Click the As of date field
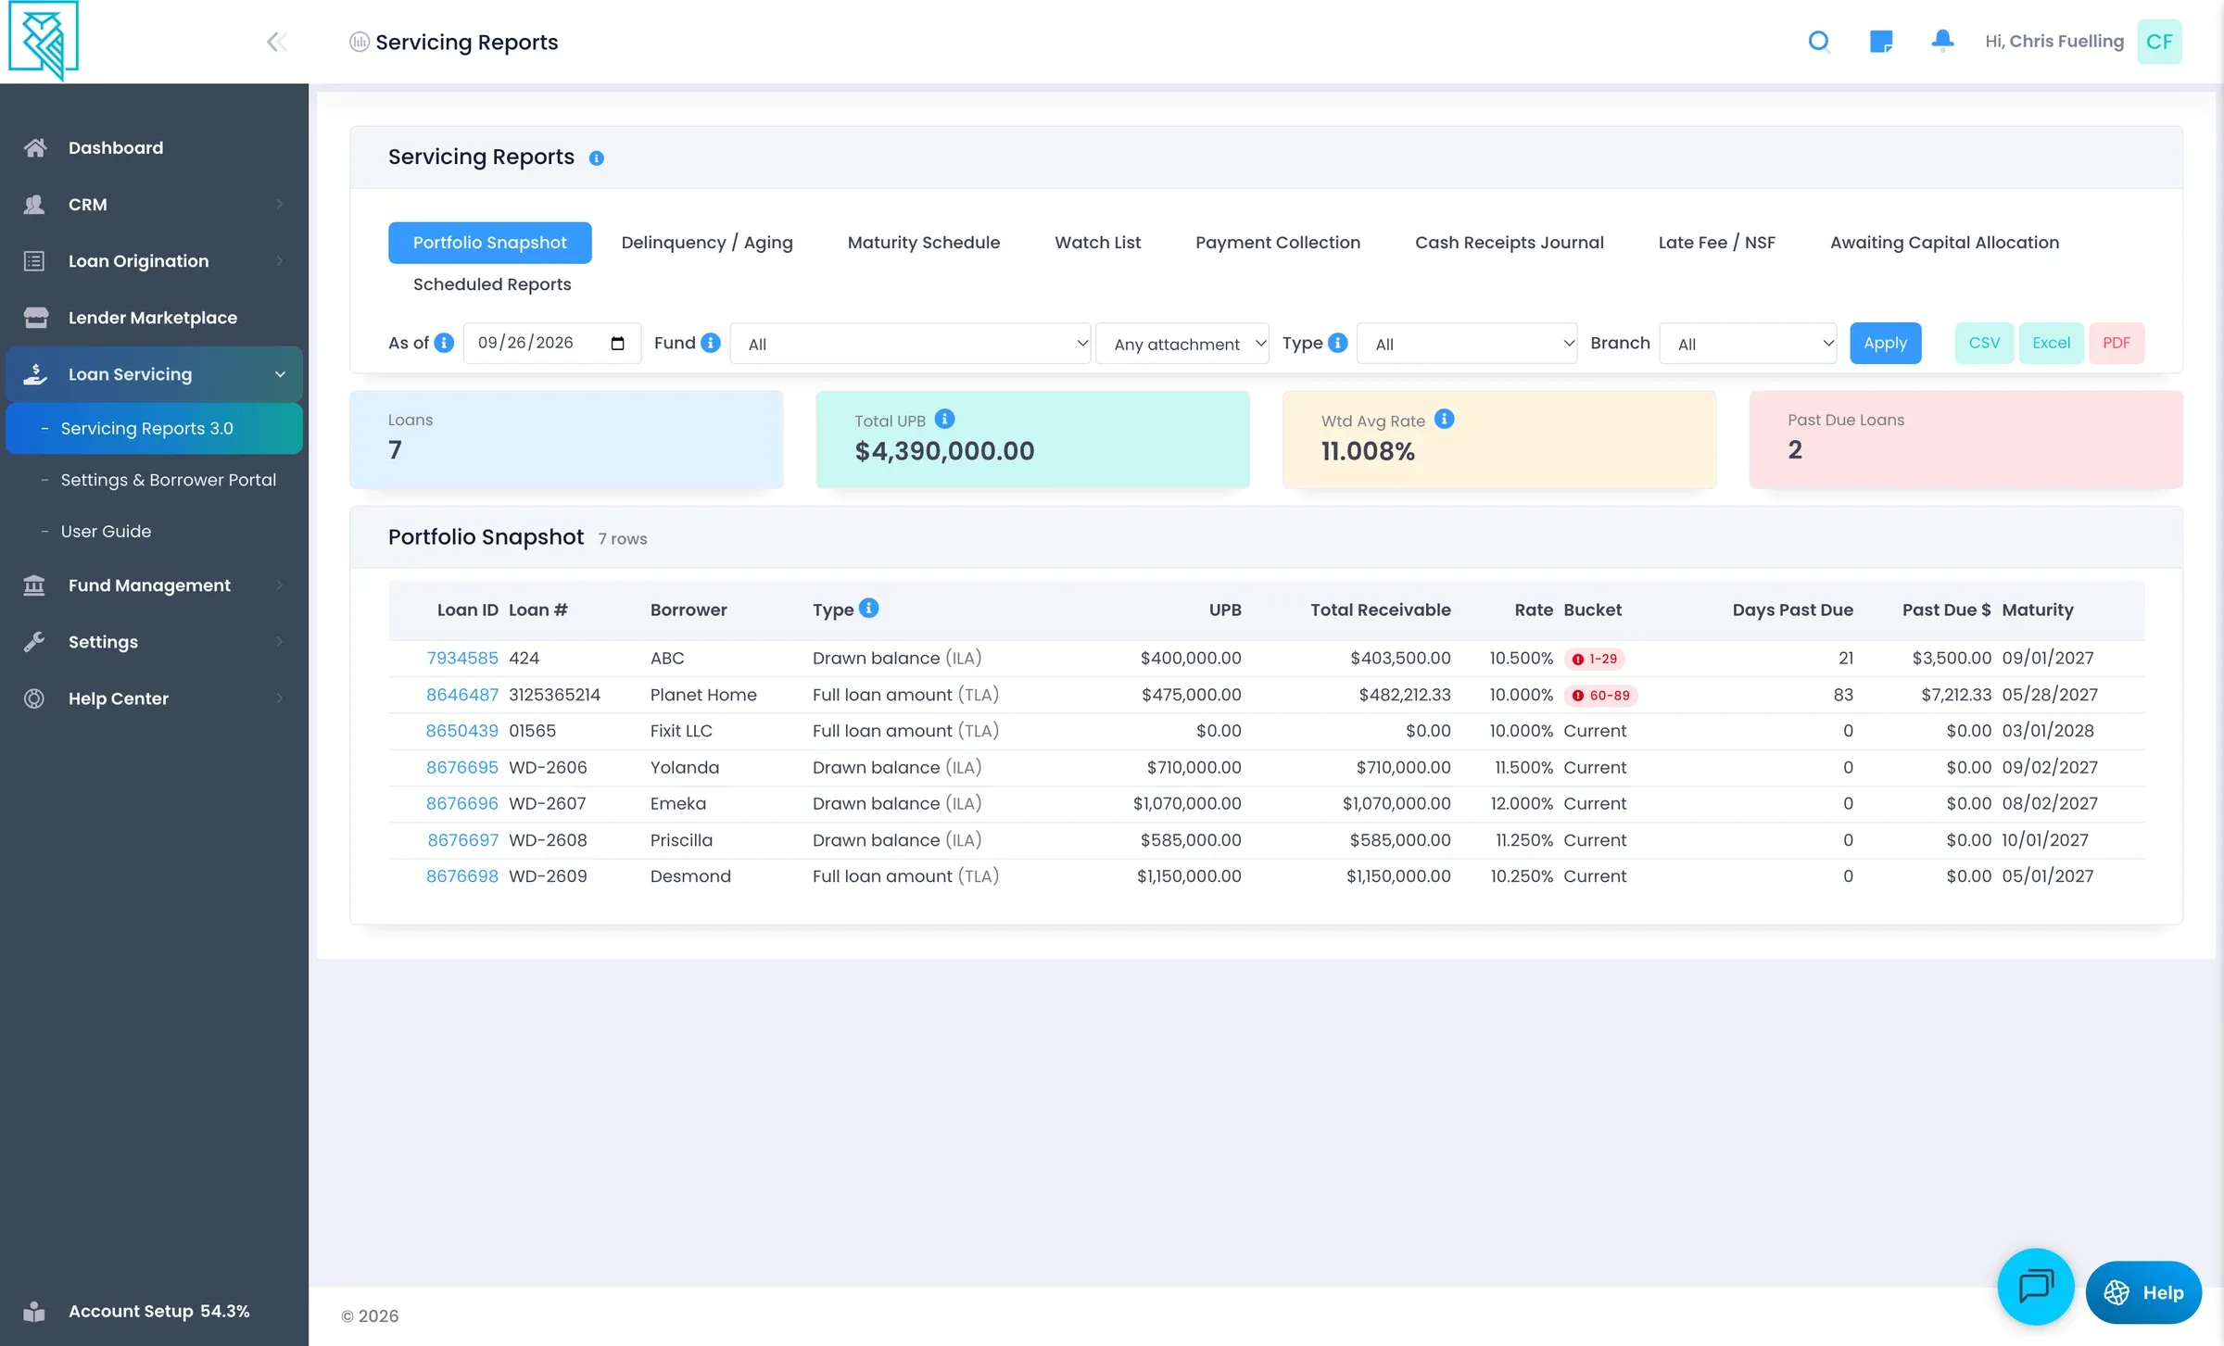Screen dimensions: 2224x1346 click(x=552, y=344)
